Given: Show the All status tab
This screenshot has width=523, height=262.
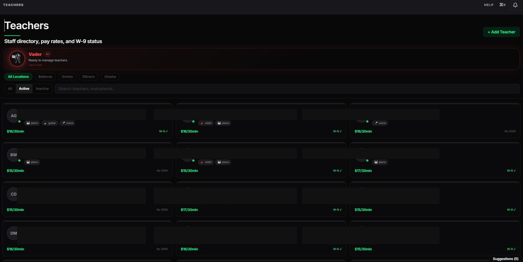Looking at the screenshot, I should click(x=10, y=89).
